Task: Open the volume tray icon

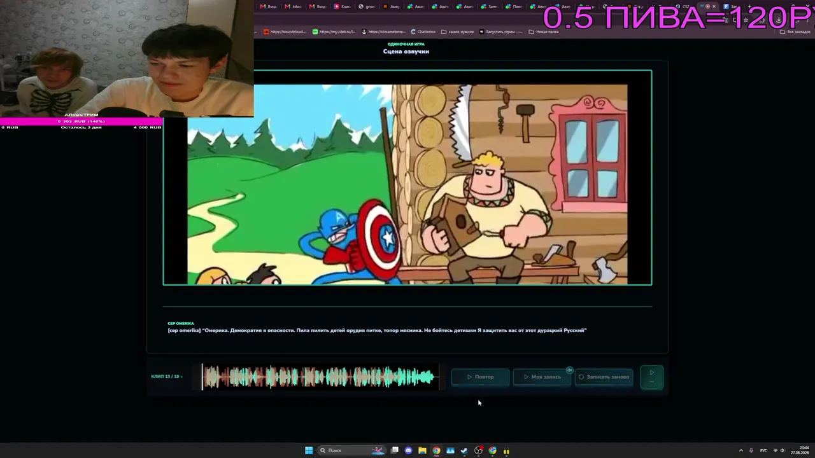Action: coord(783,450)
